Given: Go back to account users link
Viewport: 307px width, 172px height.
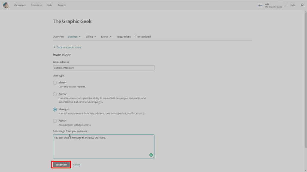Looking at the screenshot, I should click(x=69, y=47).
